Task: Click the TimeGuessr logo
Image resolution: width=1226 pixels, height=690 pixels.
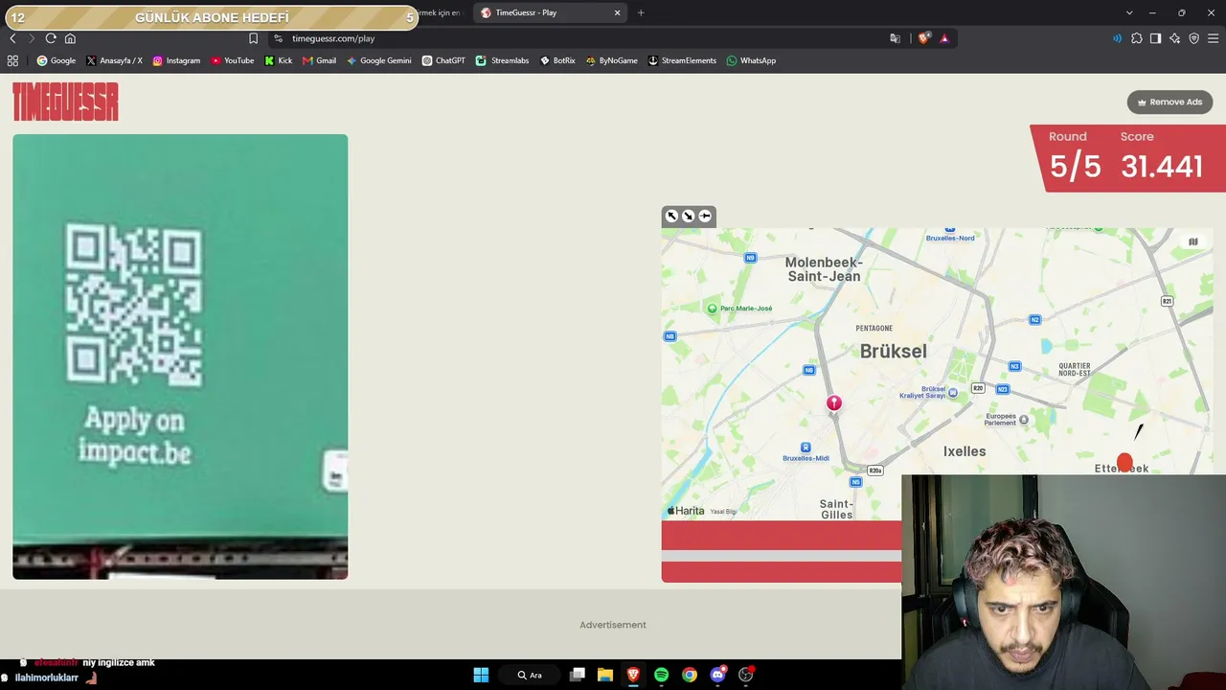Action: (65, 102)
